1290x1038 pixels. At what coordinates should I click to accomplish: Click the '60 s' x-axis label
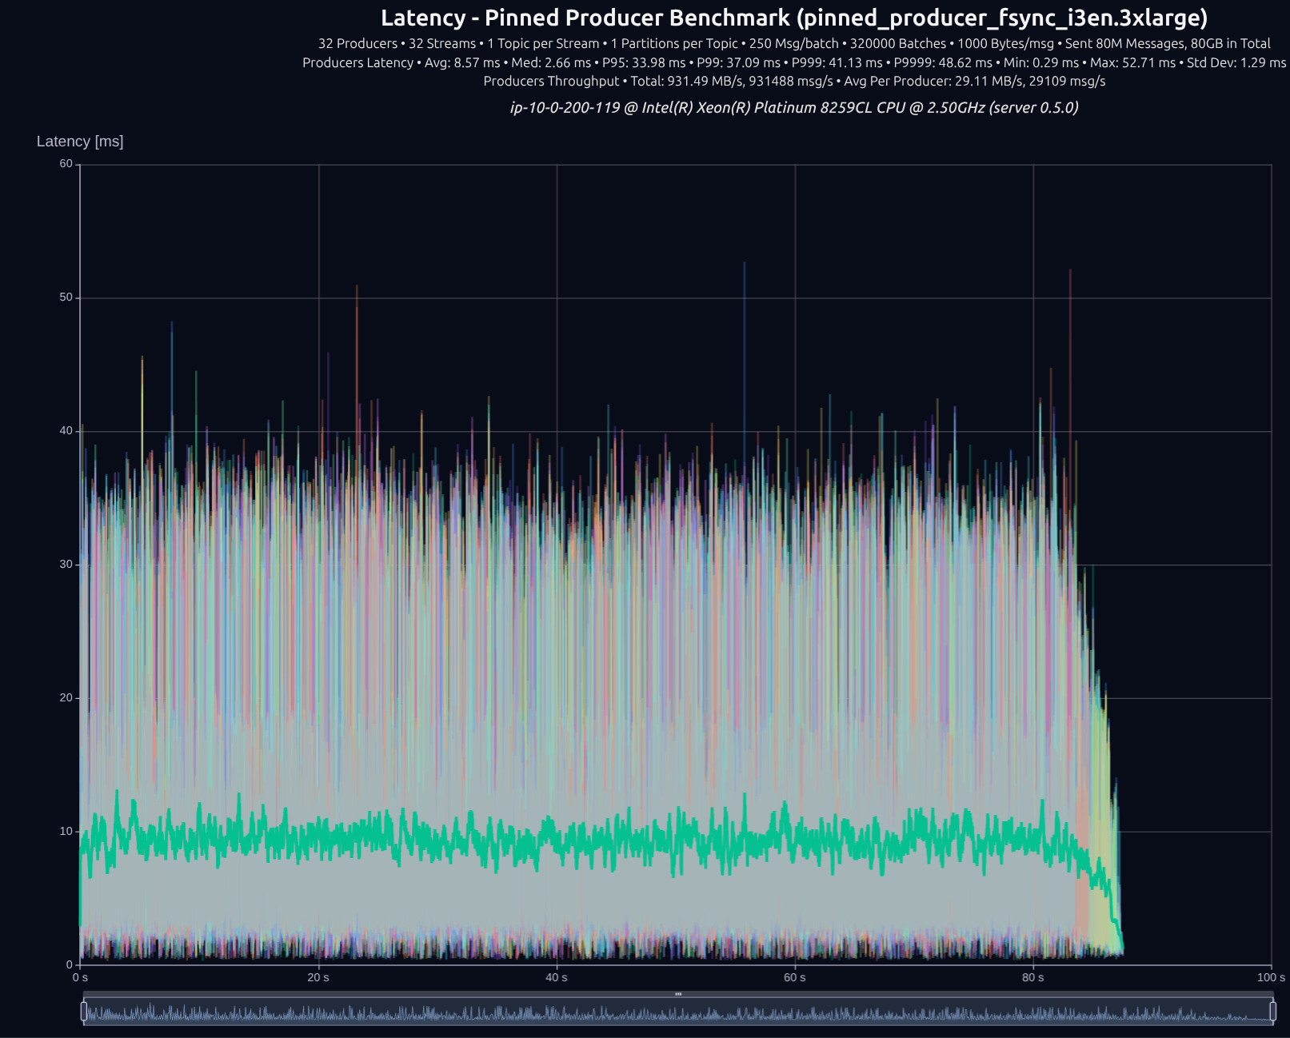coord(795,977)
